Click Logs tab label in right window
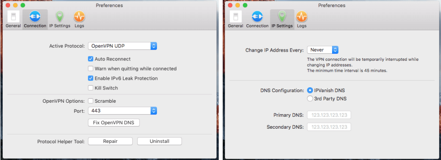441x160 pixels. click(302, 26)
